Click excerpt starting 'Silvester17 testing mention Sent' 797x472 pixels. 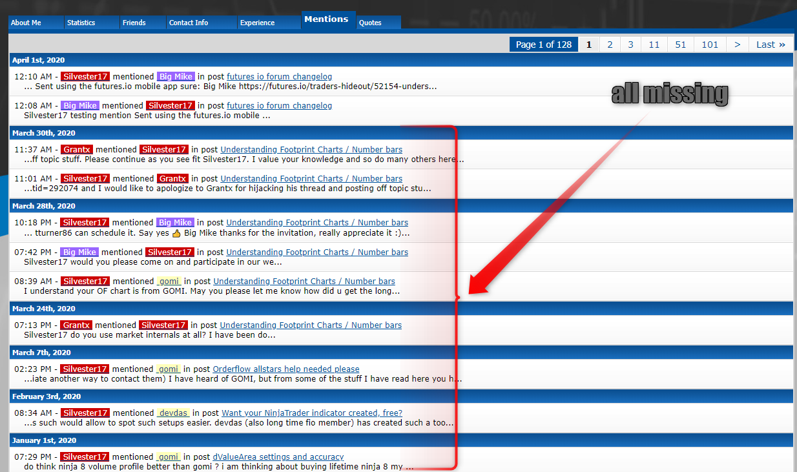[147, 116]
